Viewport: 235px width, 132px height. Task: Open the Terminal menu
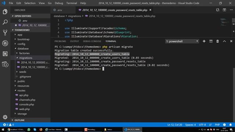[x=72, y=3]
